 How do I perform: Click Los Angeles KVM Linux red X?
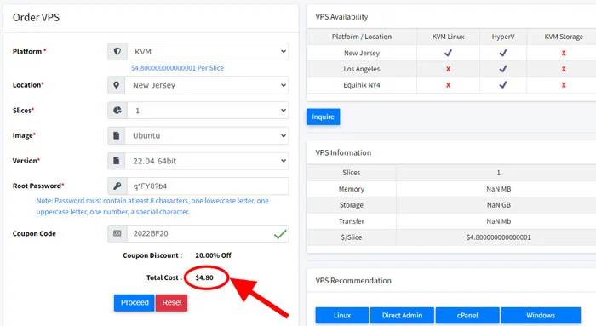(x=448, y=69)
